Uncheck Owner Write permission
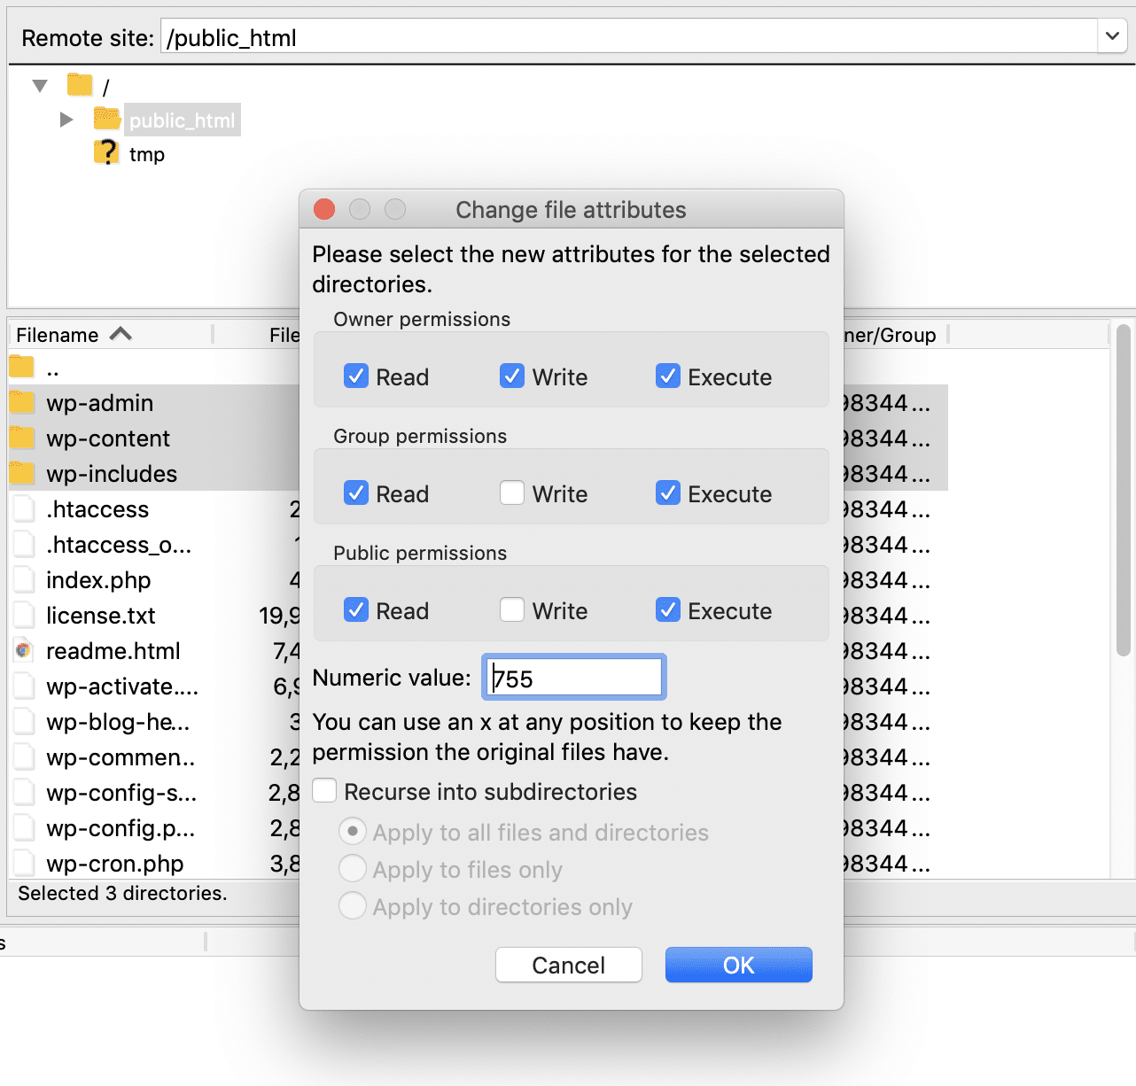 click(512, 376)
